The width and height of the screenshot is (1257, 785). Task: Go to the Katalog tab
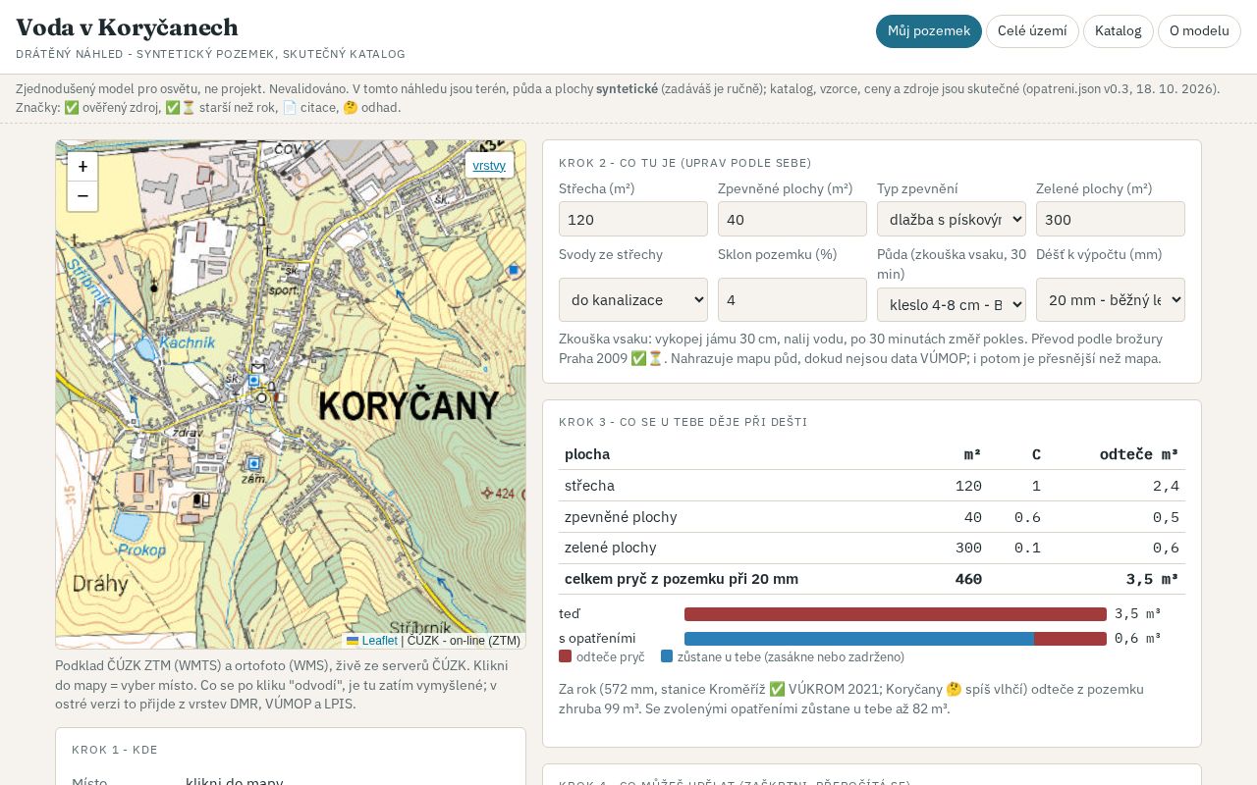pyautogui.click(x=1119, y=31)
